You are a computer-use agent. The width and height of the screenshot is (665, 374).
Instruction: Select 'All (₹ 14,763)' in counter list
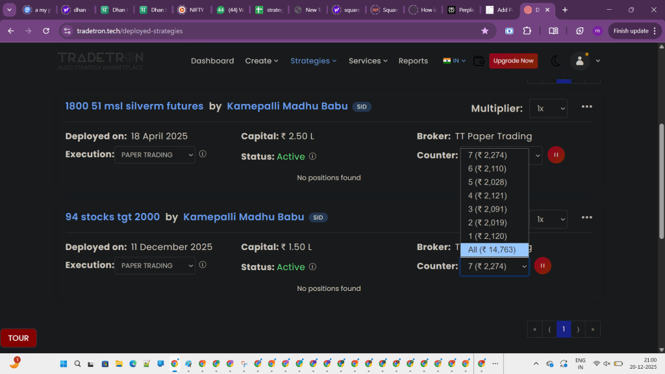493,250
